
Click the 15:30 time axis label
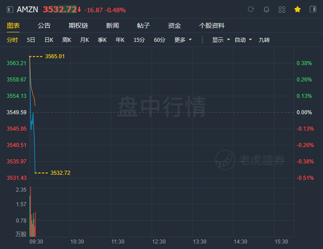click(282, 242)
